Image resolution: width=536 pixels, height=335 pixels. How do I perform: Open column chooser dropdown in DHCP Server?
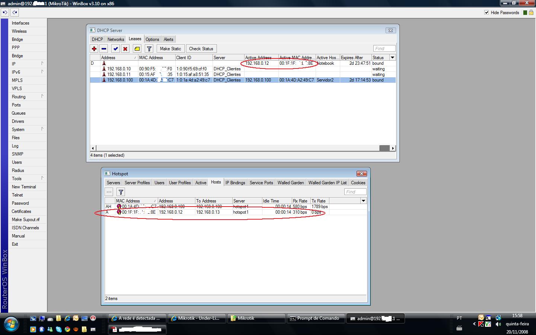(x=392, y=57)
